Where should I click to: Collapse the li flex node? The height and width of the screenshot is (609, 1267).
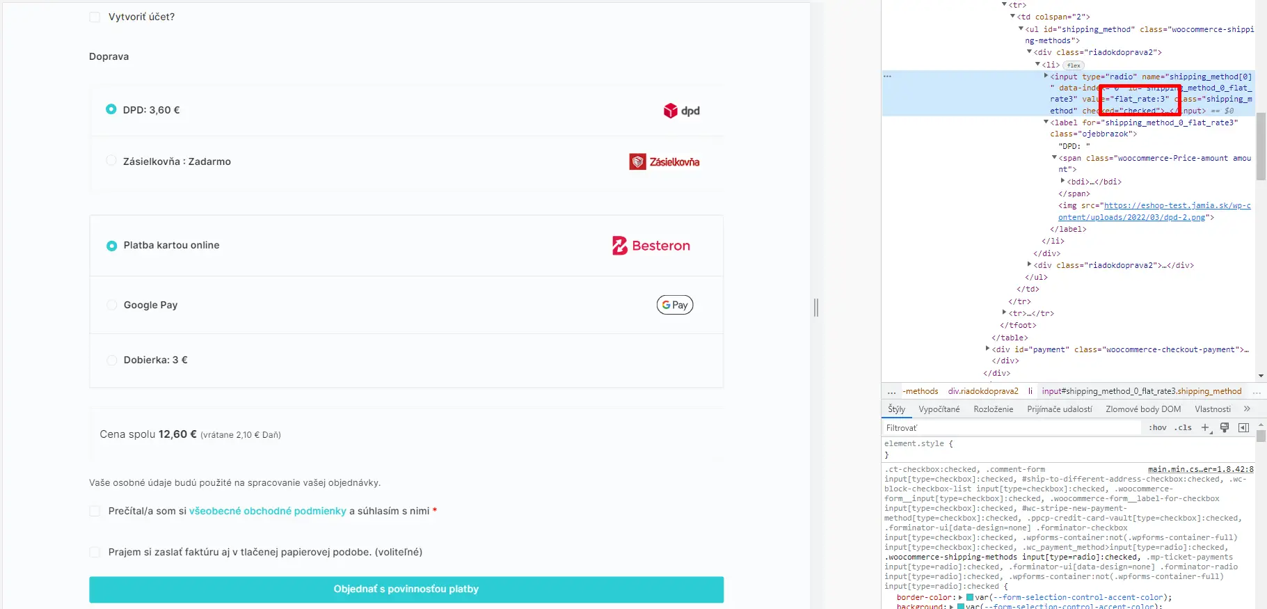[x=1037, y=64]
